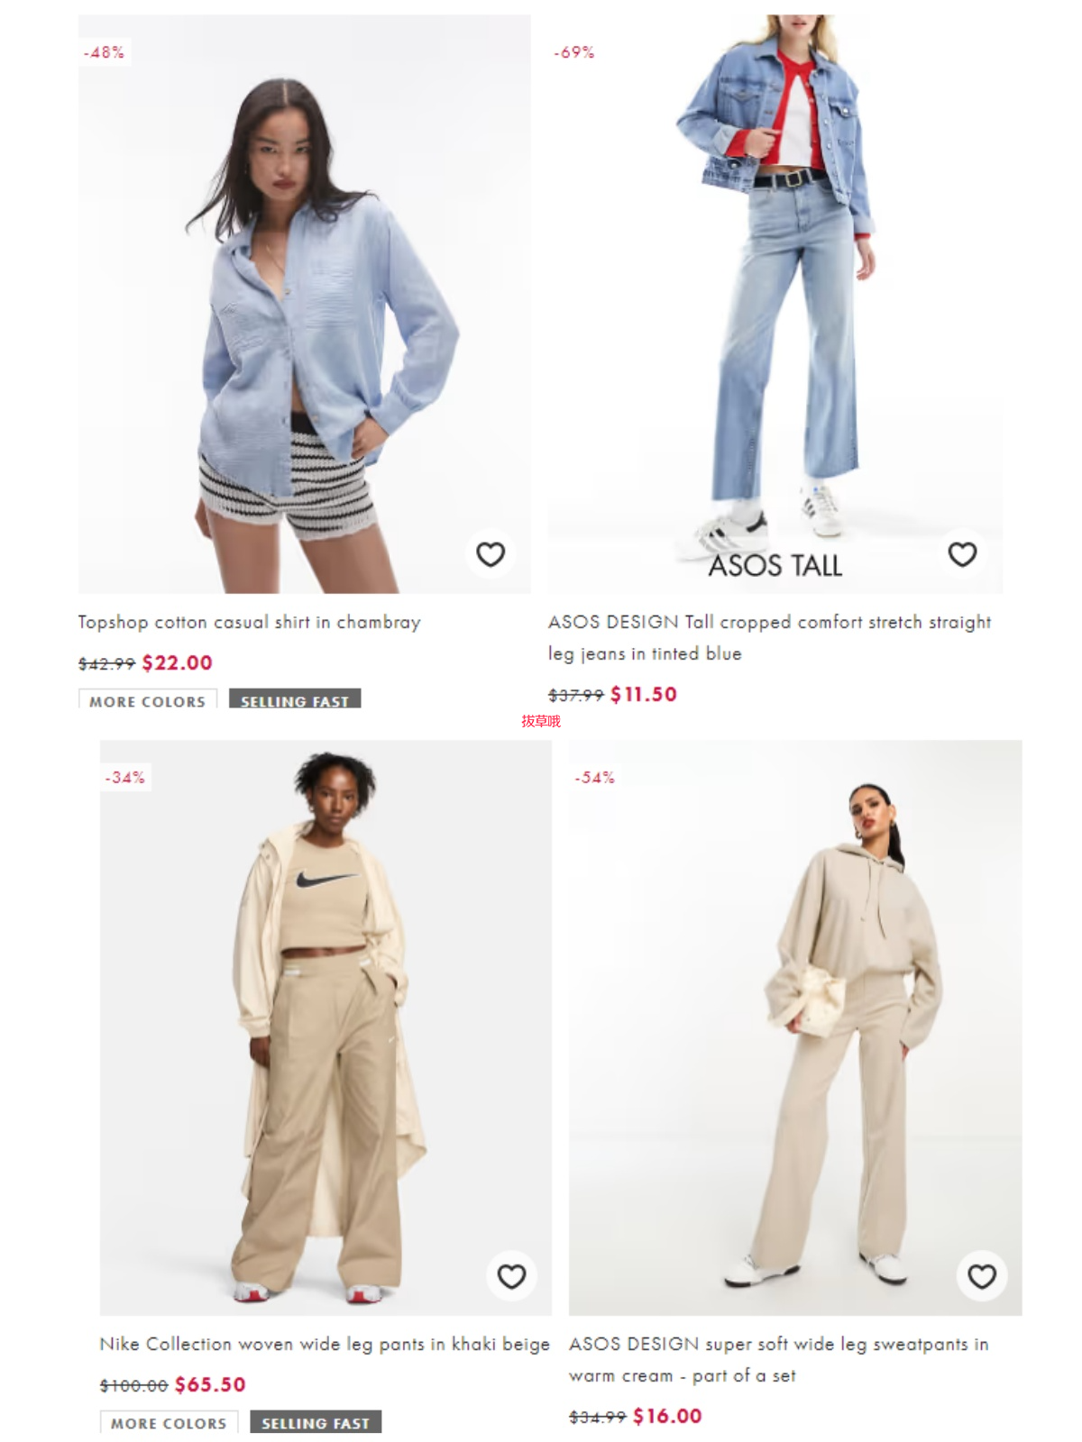Click the $22.00 sale price
Image resolution: width=1082 pixels, height=1442 pixels.
[x=178, y=663]
